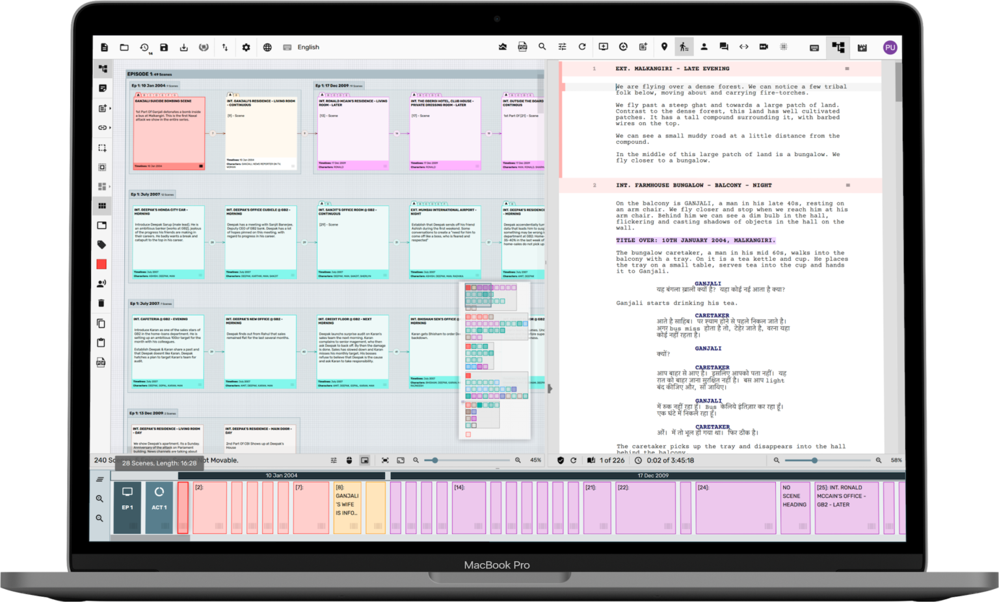Open the settings gear icon
This screenshot has height=602, width=999.
pos(246,47)
